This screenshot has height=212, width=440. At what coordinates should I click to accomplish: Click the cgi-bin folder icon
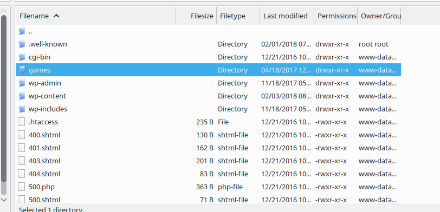(22, 57)
